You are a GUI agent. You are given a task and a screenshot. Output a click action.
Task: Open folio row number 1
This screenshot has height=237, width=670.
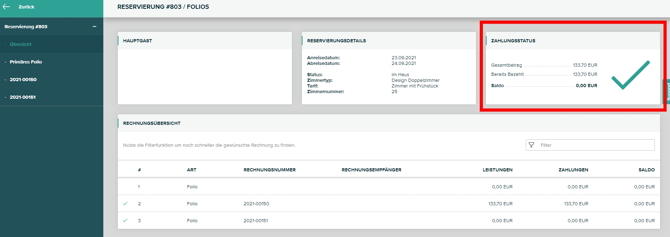pos(192,187)
